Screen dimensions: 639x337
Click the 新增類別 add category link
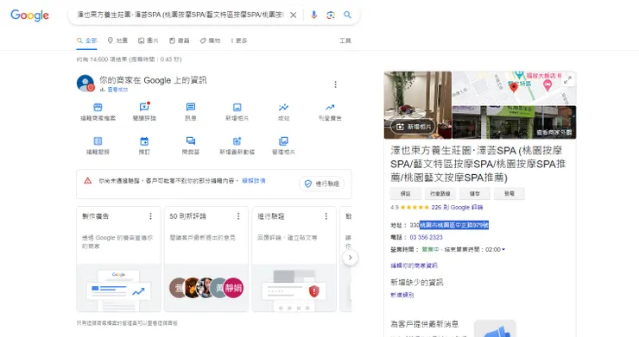point(402,295)
